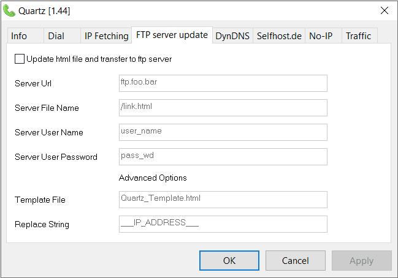
Task: Click the Server User Name field
Action: 223,132
